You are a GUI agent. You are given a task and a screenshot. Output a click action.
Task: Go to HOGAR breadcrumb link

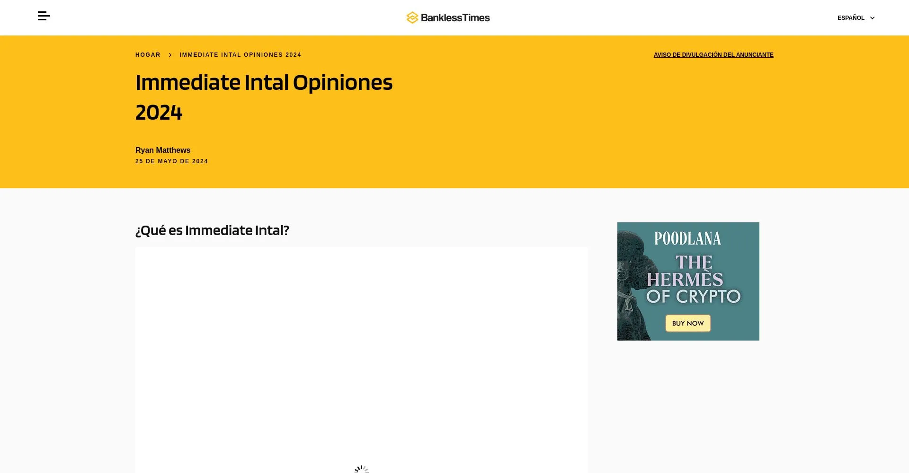click(x=148, y=55)
